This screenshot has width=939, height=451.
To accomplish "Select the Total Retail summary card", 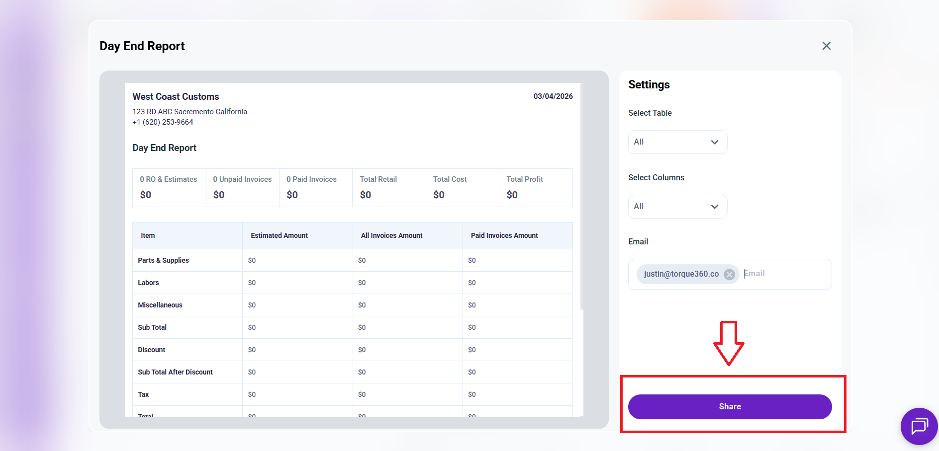I will 389,187.
